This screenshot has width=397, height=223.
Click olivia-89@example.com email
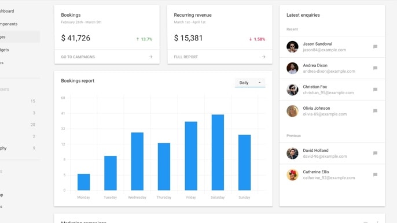[x=325, y=114]
